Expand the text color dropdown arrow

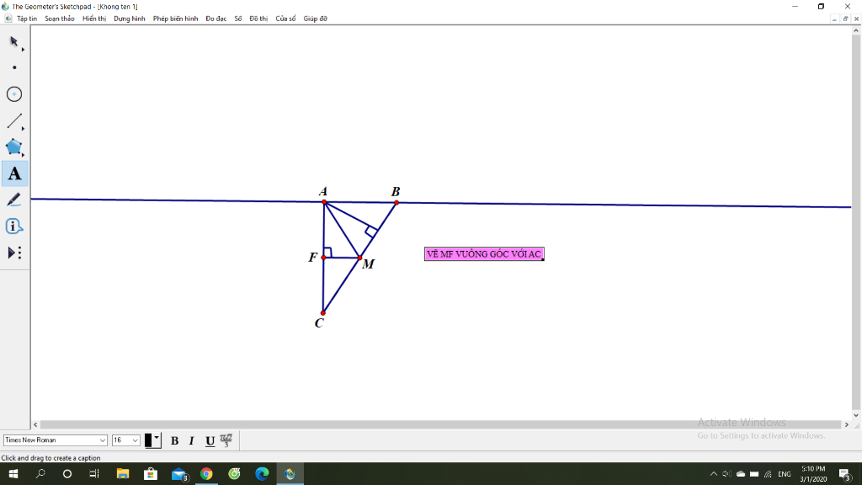(x=157, y=438)
